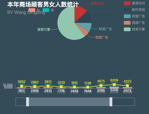This screenshot has width=149, height=114.
Task: Toggle the 女 series legend
Action: pos(34,10)
